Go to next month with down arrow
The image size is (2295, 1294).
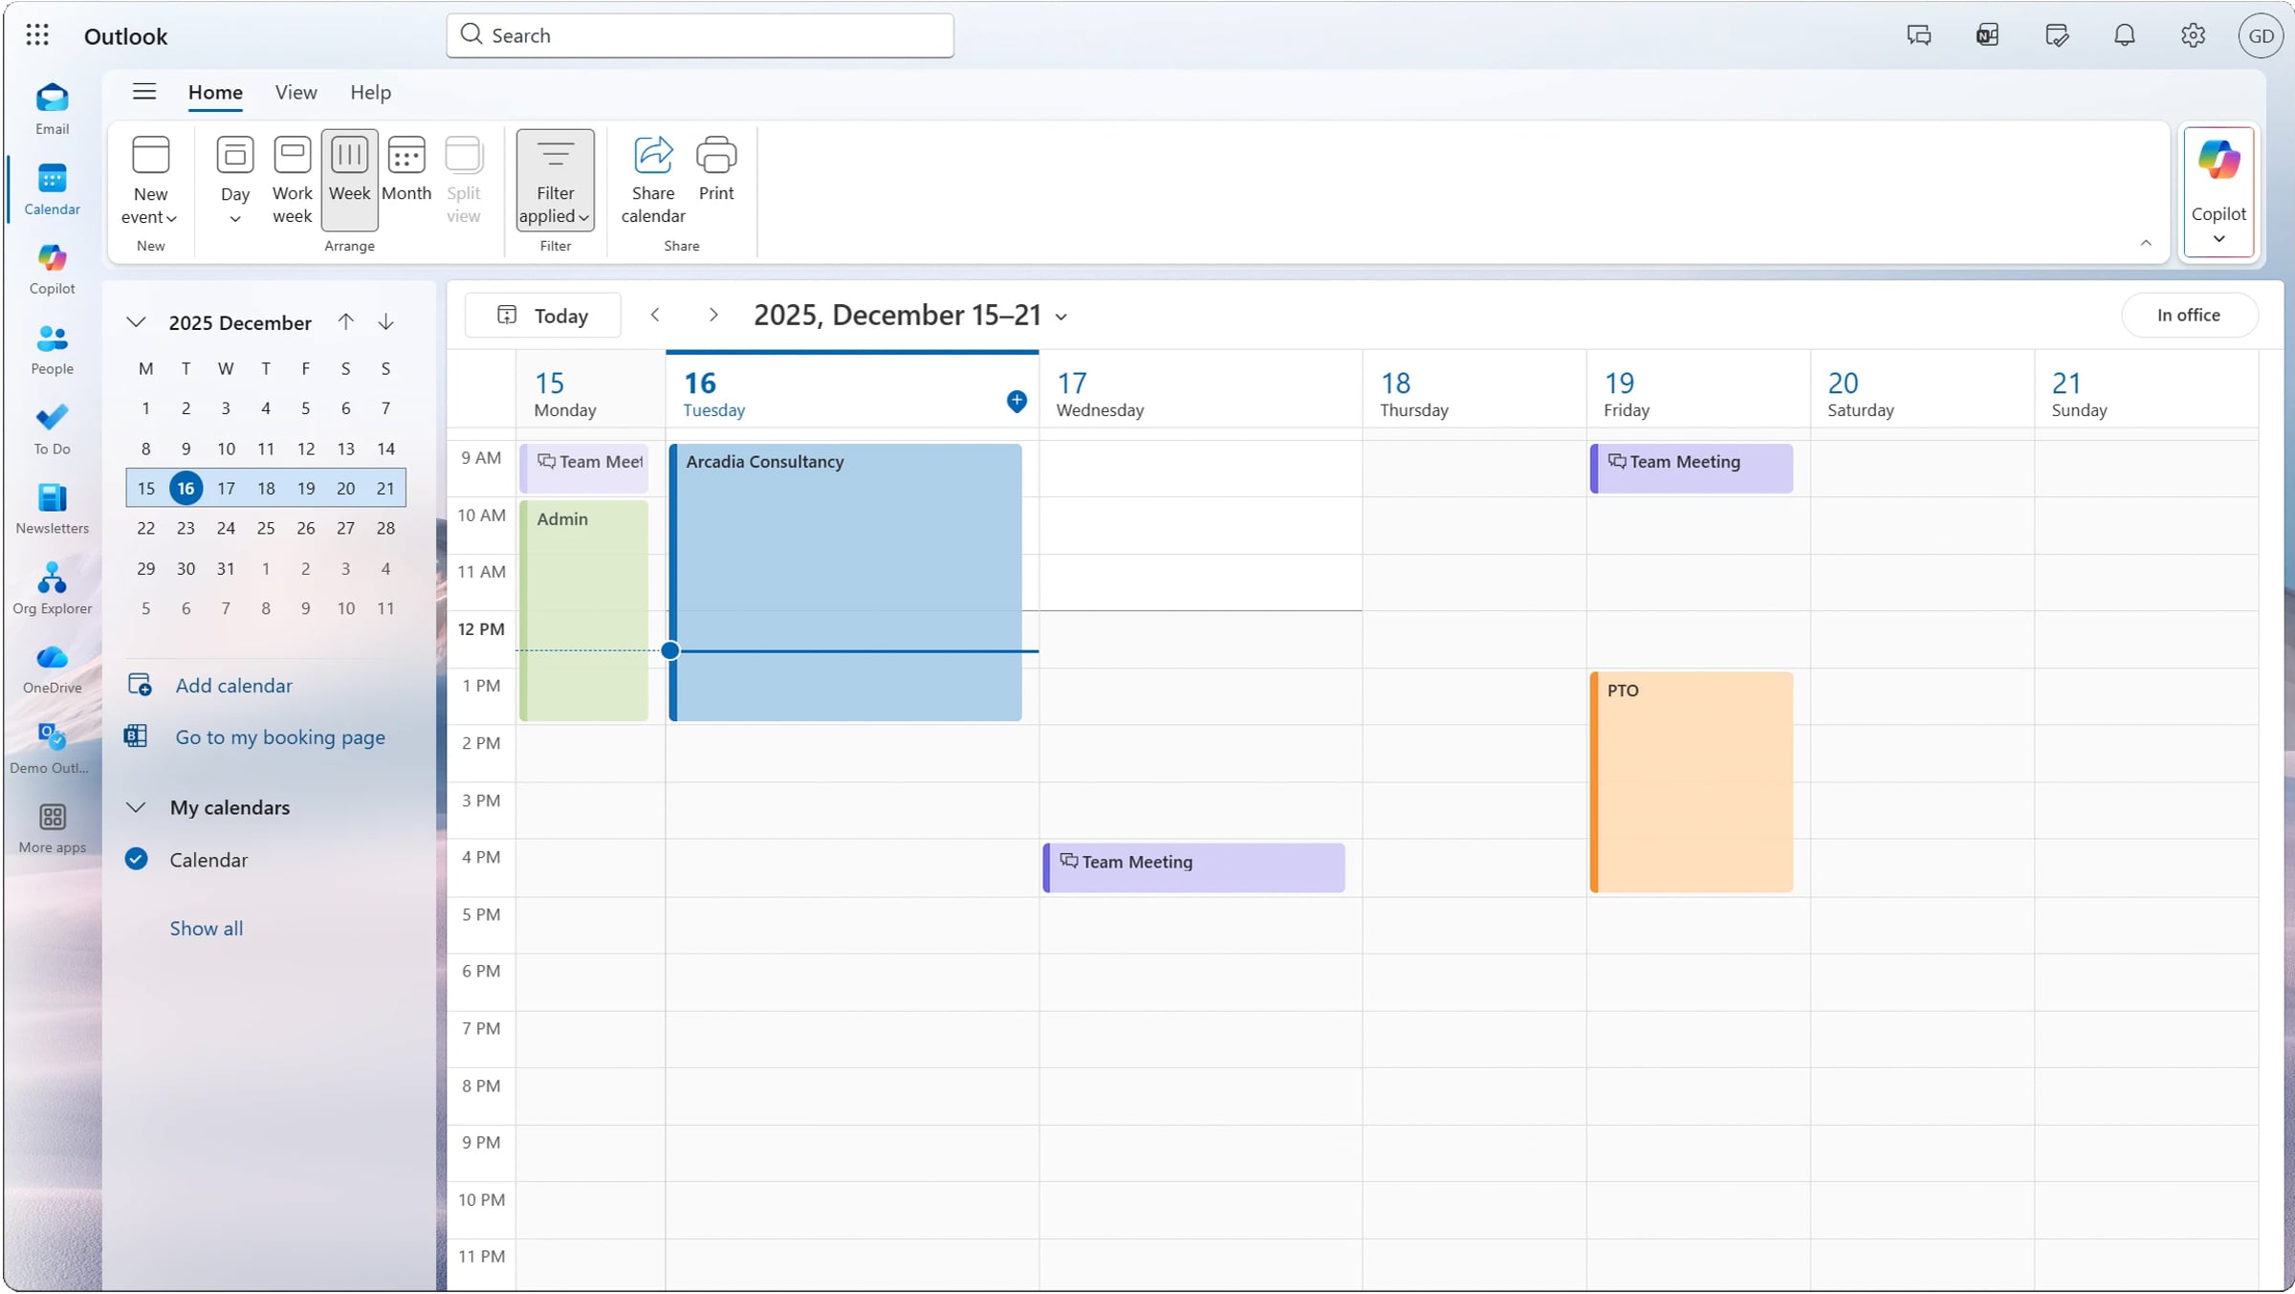pos(385,322)
